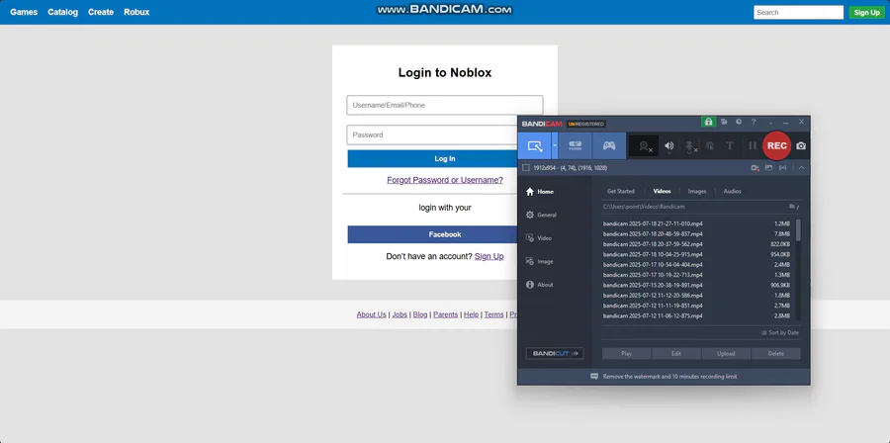This screenshot has width=890, height=443.
Task: Open Games in the Noblox top navigation
Action: pyautogui.click(x=24, y=12)
